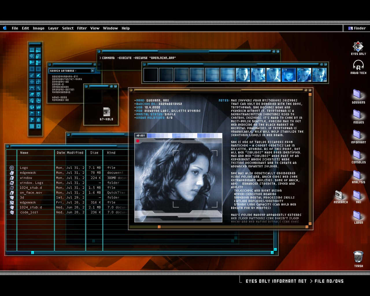Select the 316 K edgemask file
The height and width of the screenshot is (296, 370).
(x=67, y=202)
